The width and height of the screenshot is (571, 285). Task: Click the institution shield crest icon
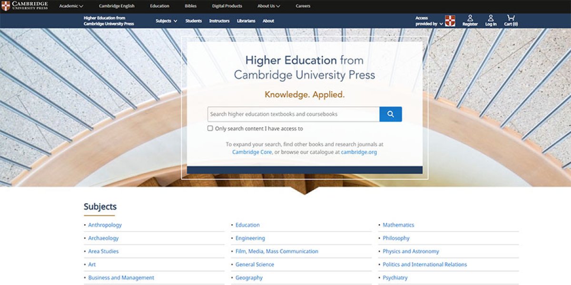(x=450, y=21)
